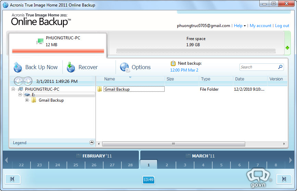Image resolution: width=297 pixels, height=191 pixels.
Task: Select February 28 on the timeline
Action: [130, 165]
